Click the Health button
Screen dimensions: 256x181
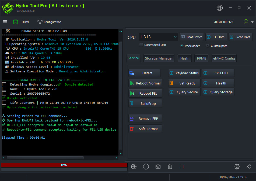[218, 83]
